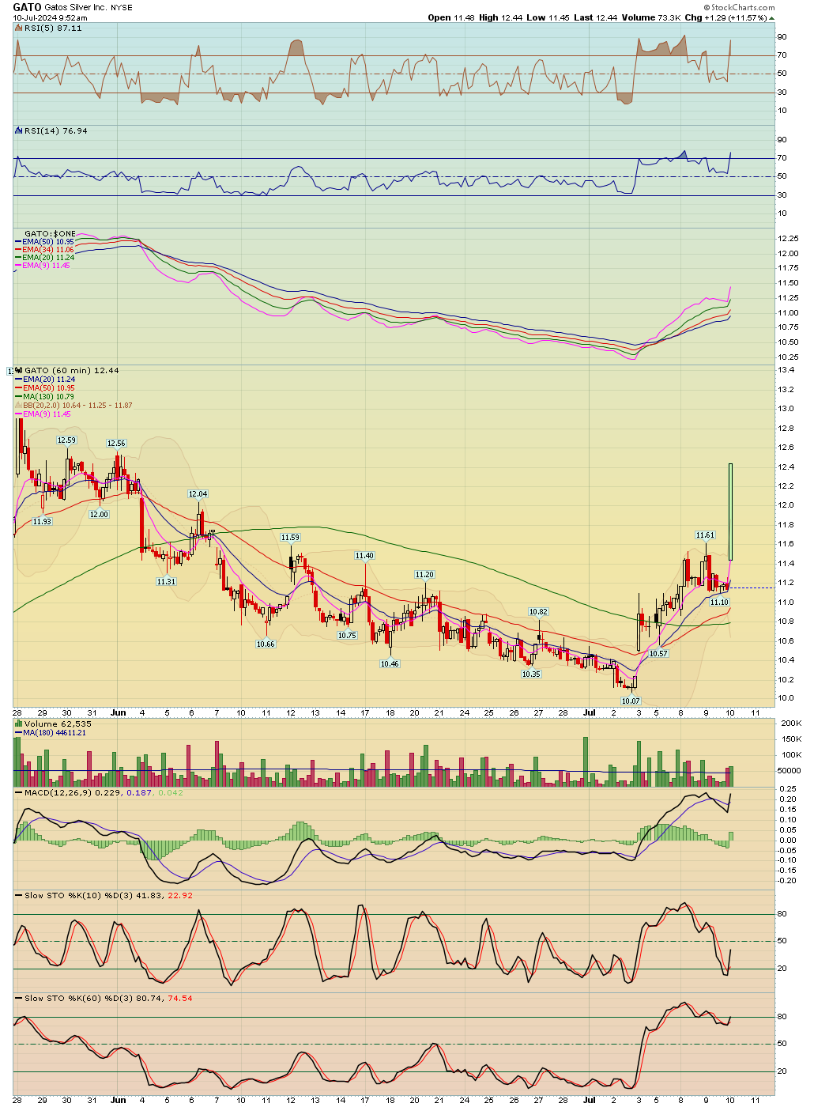This screenshot has width=814, height=1107.
Task: Click the 11.20 price annotation
Action: pos(424,575)
